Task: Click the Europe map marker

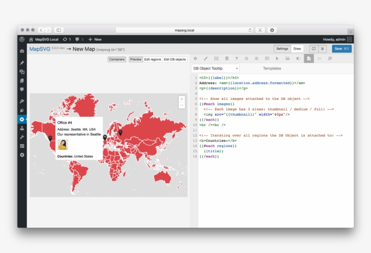Action: pyautogui.click(x=105, y=138)
